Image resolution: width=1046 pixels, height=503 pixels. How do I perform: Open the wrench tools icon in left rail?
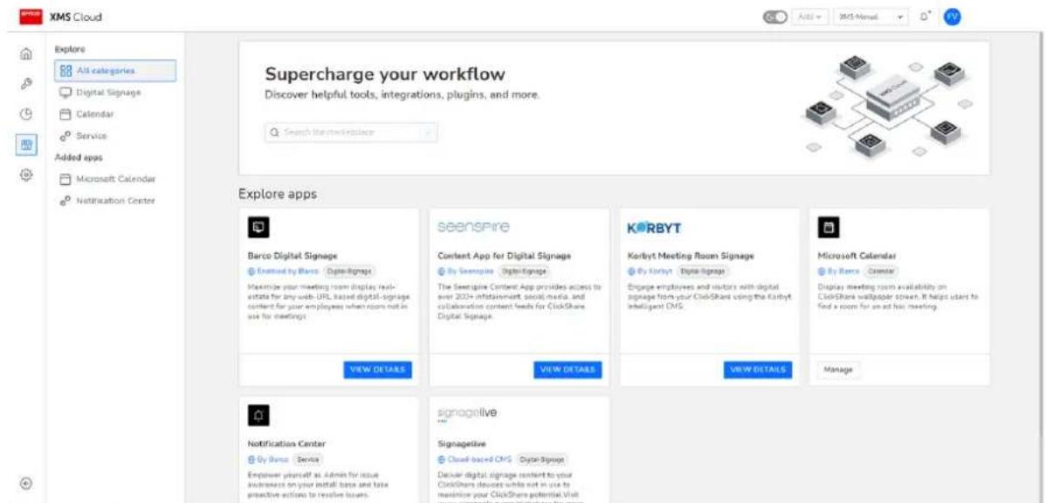click(x=27, y=83)
